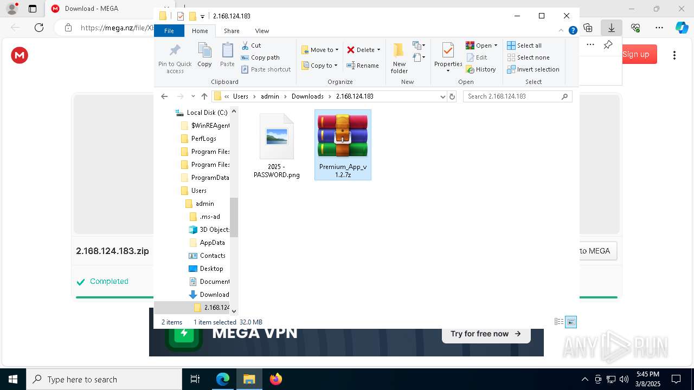694x390 pixels.
Task: Select the 2025 - PASSWORD.png file
Action: (277, 146)
